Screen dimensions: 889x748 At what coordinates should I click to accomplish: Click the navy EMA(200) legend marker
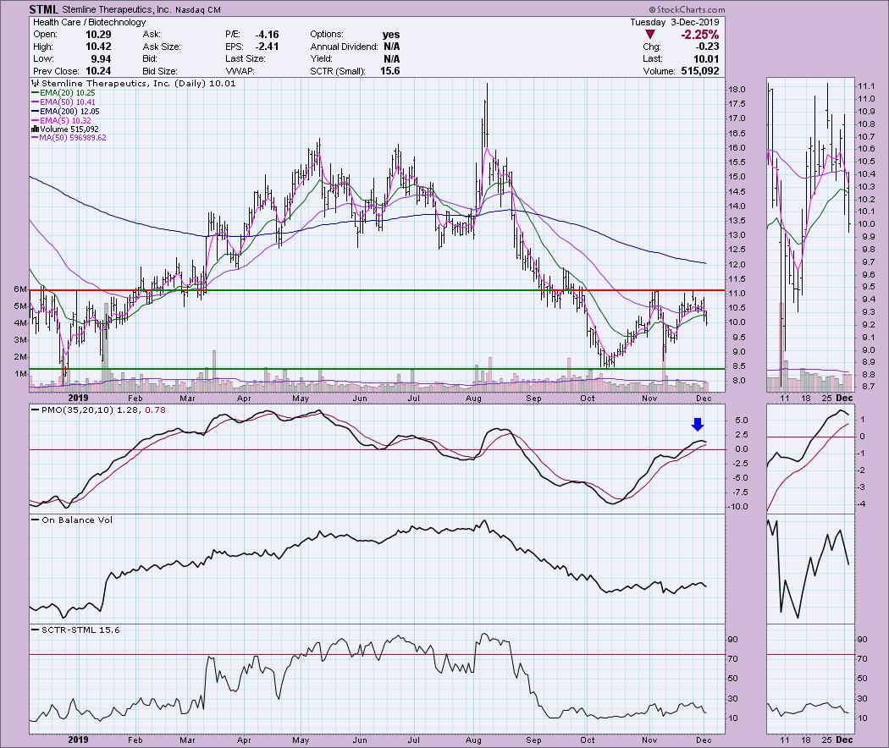(x=36, y=111)
